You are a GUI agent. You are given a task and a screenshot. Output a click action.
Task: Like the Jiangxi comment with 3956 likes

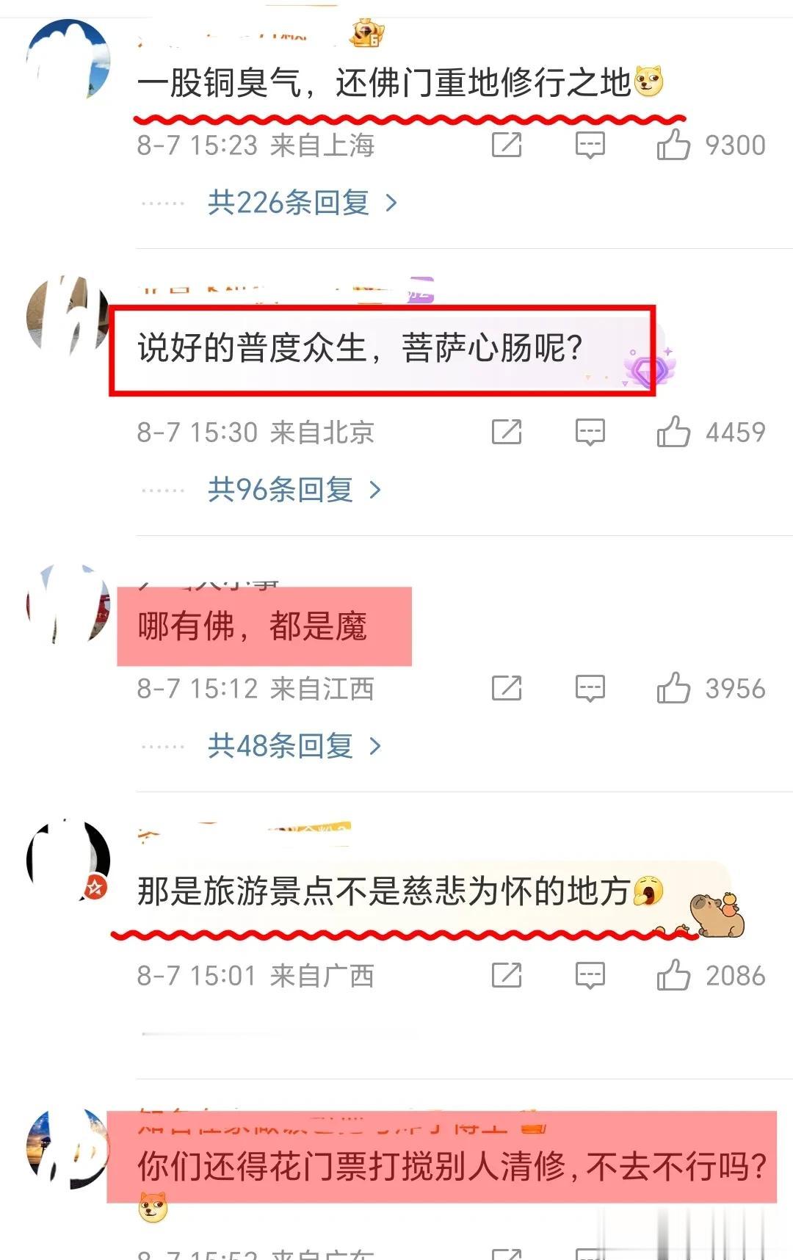coord(673,688)
